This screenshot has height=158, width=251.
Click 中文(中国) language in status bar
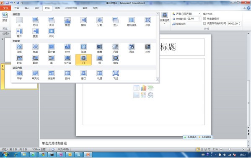pos(63,149)
